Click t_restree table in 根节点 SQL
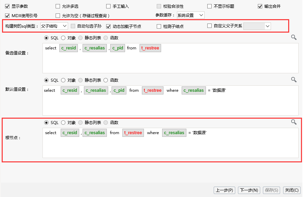The height and width of the screenshot is (197, 303). [x=133, y=133]
